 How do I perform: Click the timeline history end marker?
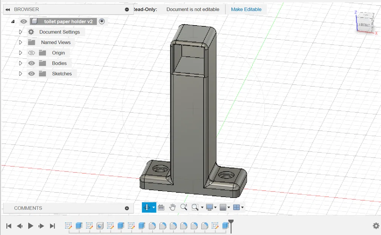tap(231, 226)
